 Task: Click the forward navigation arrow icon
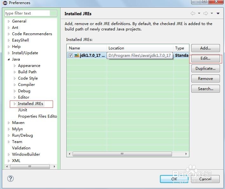(206, 13)
